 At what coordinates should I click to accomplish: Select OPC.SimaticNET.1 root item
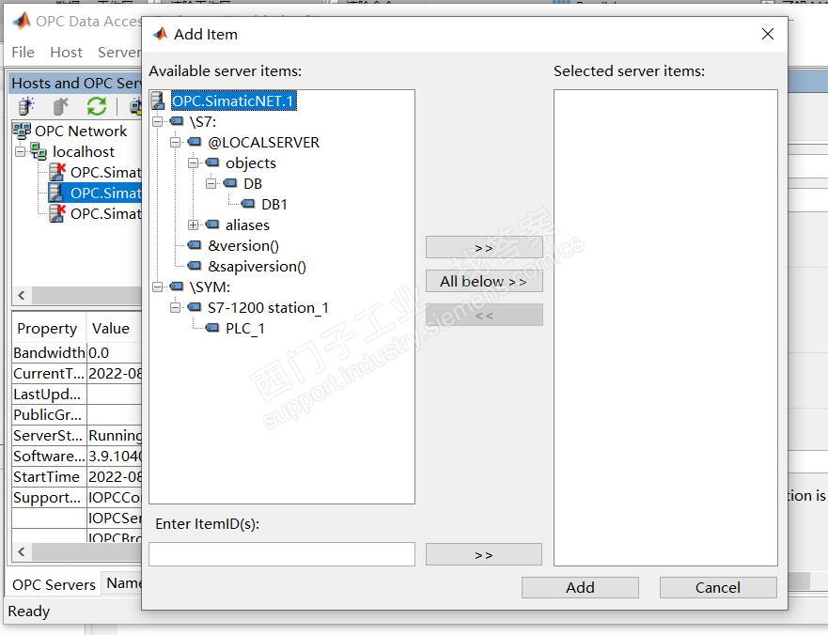click(x=233, y=101)
